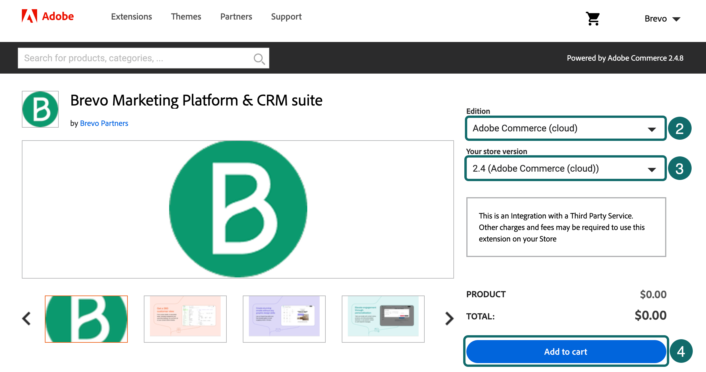Select the pink customer view thumbnail

tap(185, 319)
